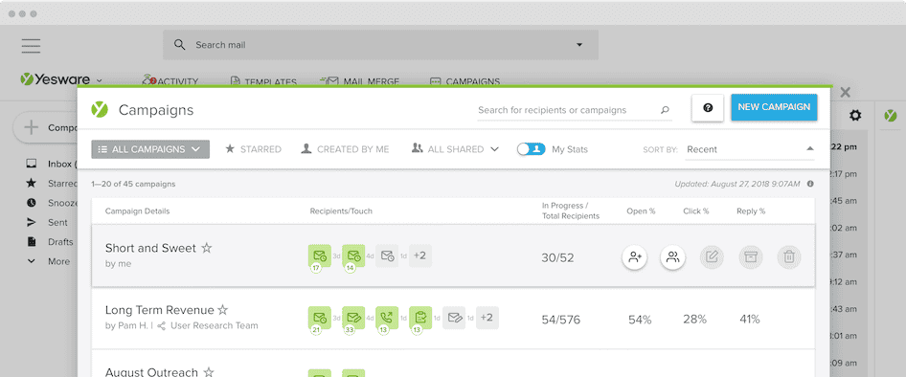Open the Yesware Mail Merge tab
The image size is (906, 377).
click(359, 81)
